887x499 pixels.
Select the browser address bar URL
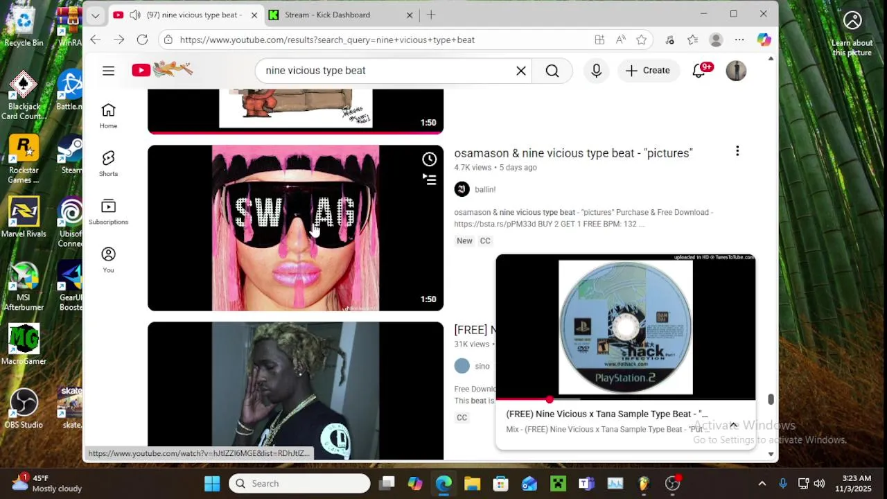click(x=327, y=40)
